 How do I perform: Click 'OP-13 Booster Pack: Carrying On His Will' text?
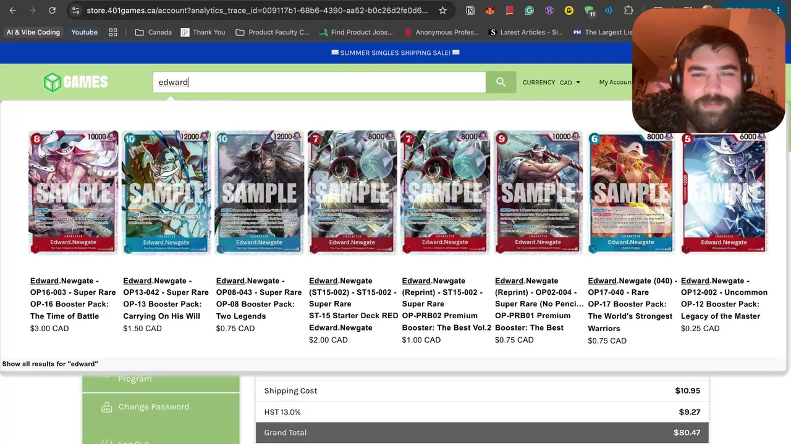(x=162, y=310)
